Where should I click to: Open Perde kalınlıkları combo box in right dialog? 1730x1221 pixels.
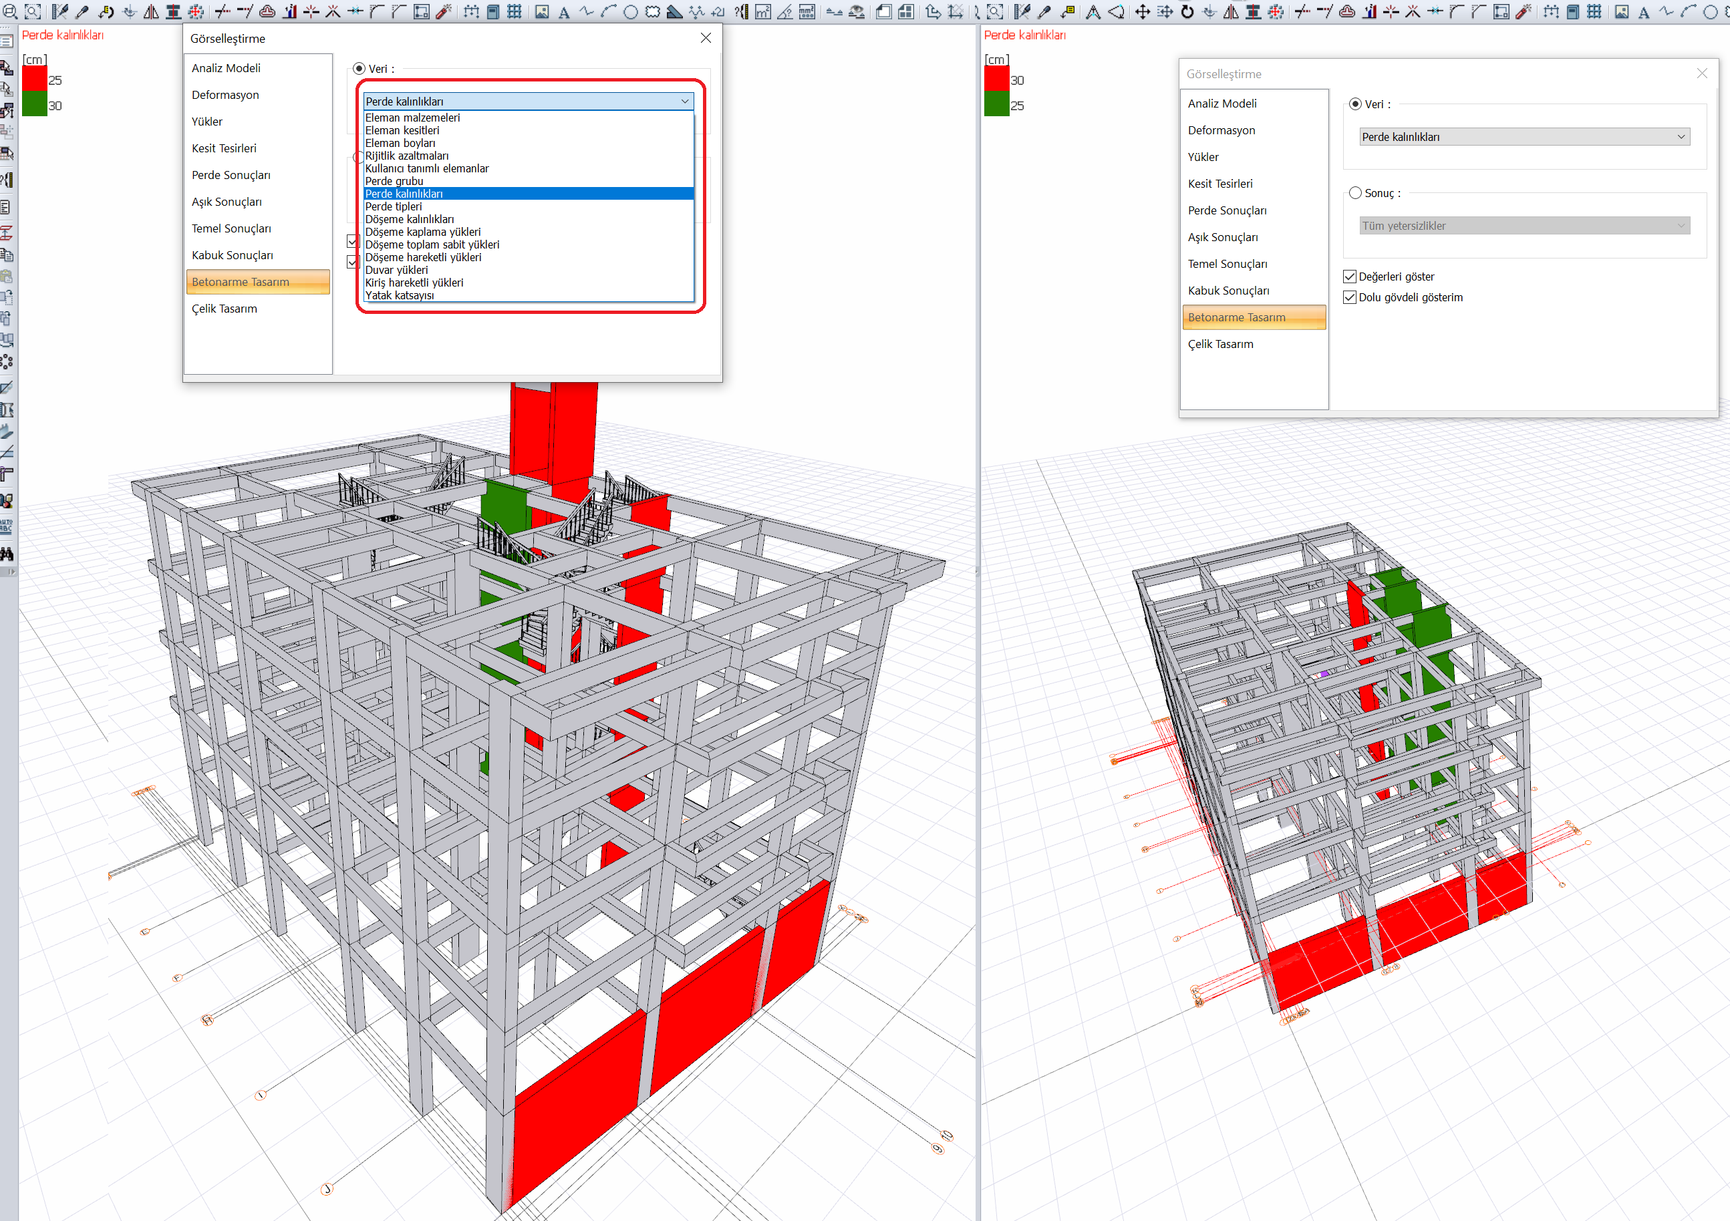1524,137
